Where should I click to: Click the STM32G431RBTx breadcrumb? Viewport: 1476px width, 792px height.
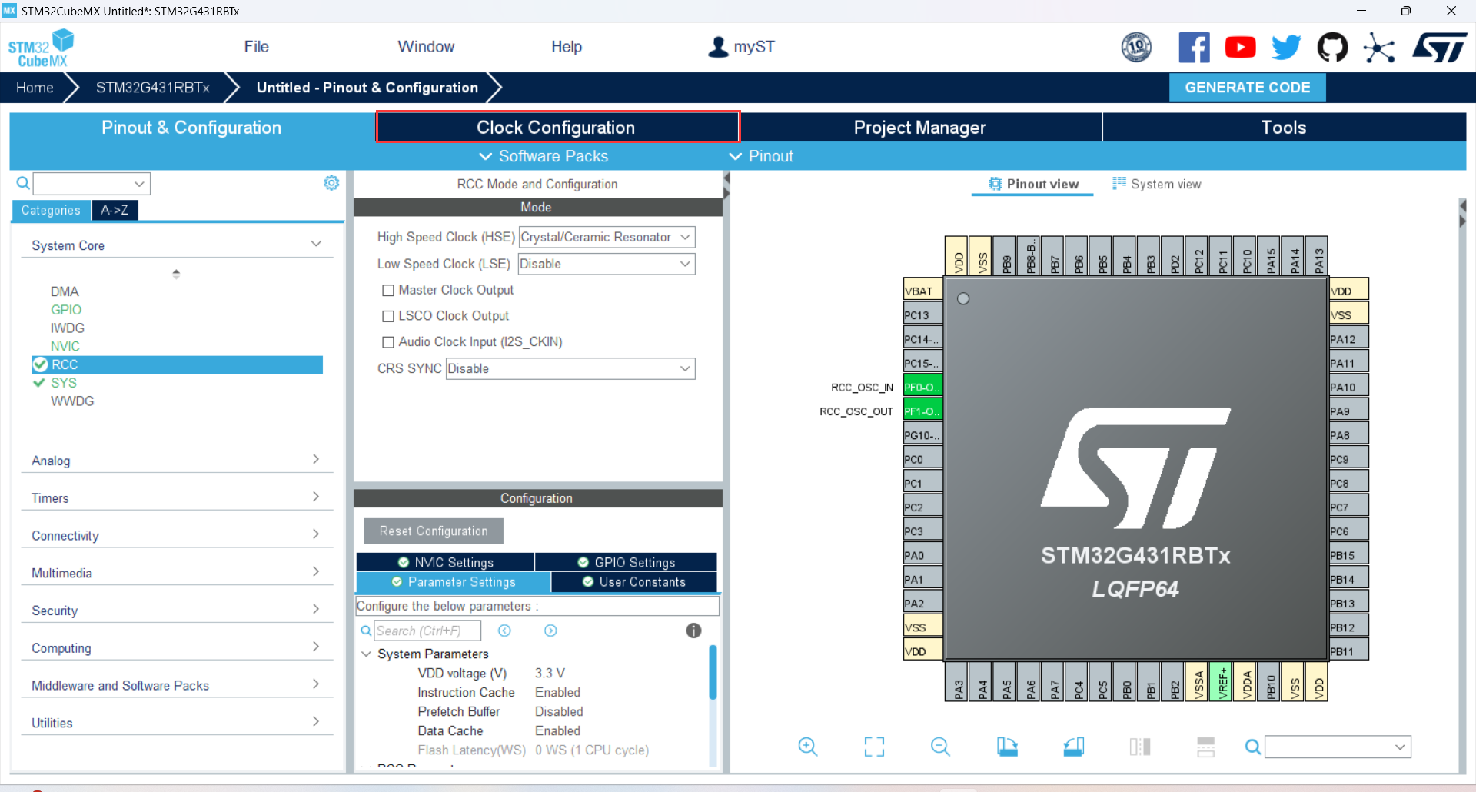(153, 88)
